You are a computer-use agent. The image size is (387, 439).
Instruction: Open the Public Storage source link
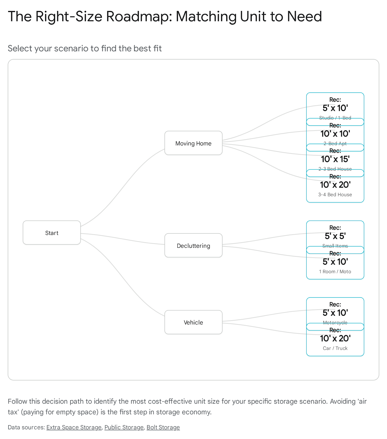pos(124,427)
